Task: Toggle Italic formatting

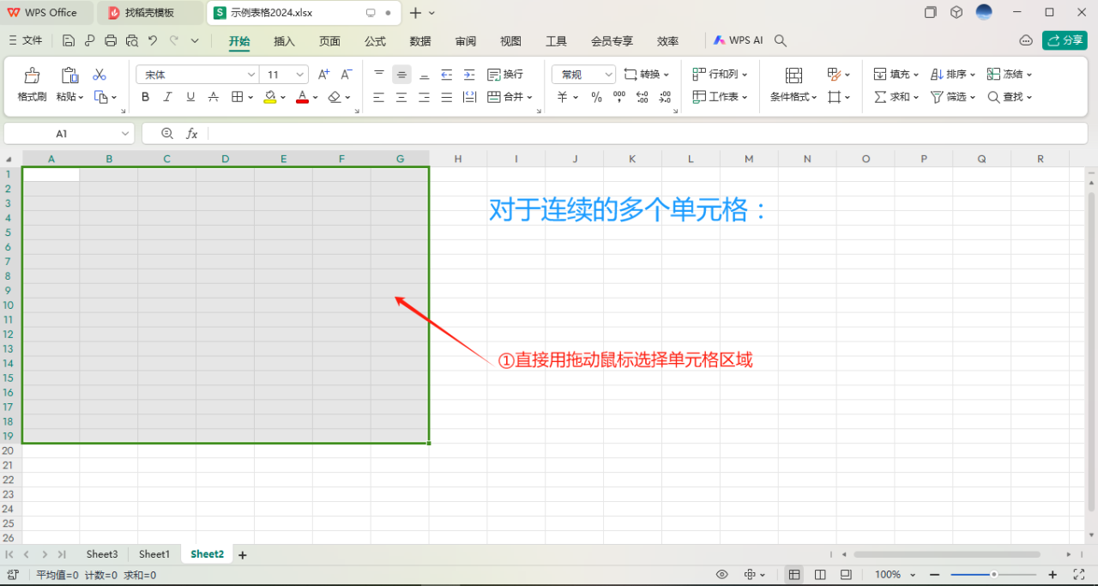Action: click(x=168, y=97)
